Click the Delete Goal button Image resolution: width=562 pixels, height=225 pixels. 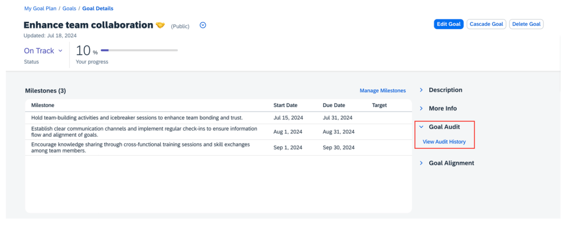click(526, 24)
